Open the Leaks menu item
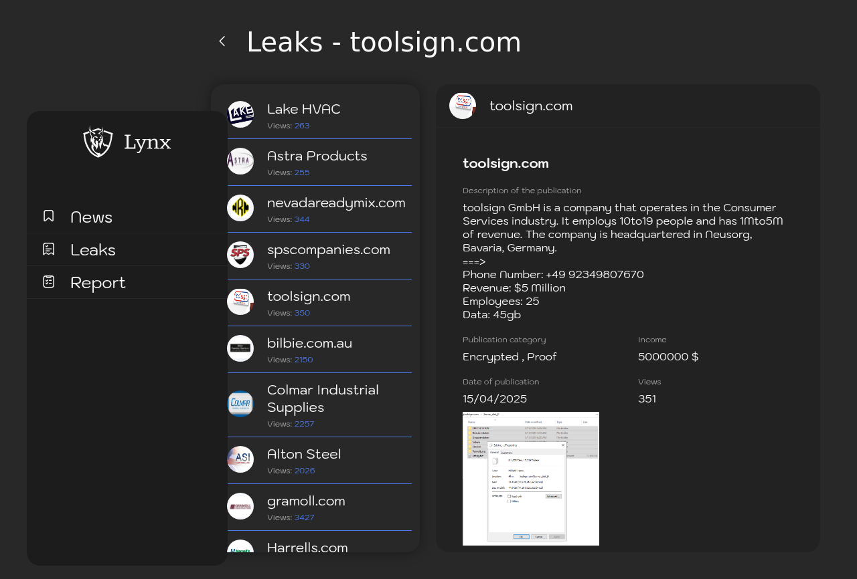Viewport: 857px width, 579px height. [127, 249]
